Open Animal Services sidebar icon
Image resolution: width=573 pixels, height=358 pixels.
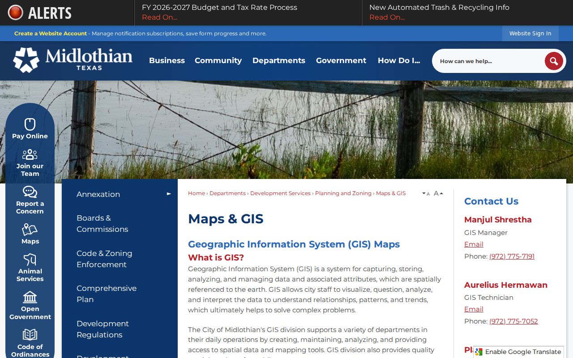click(30, 260)
